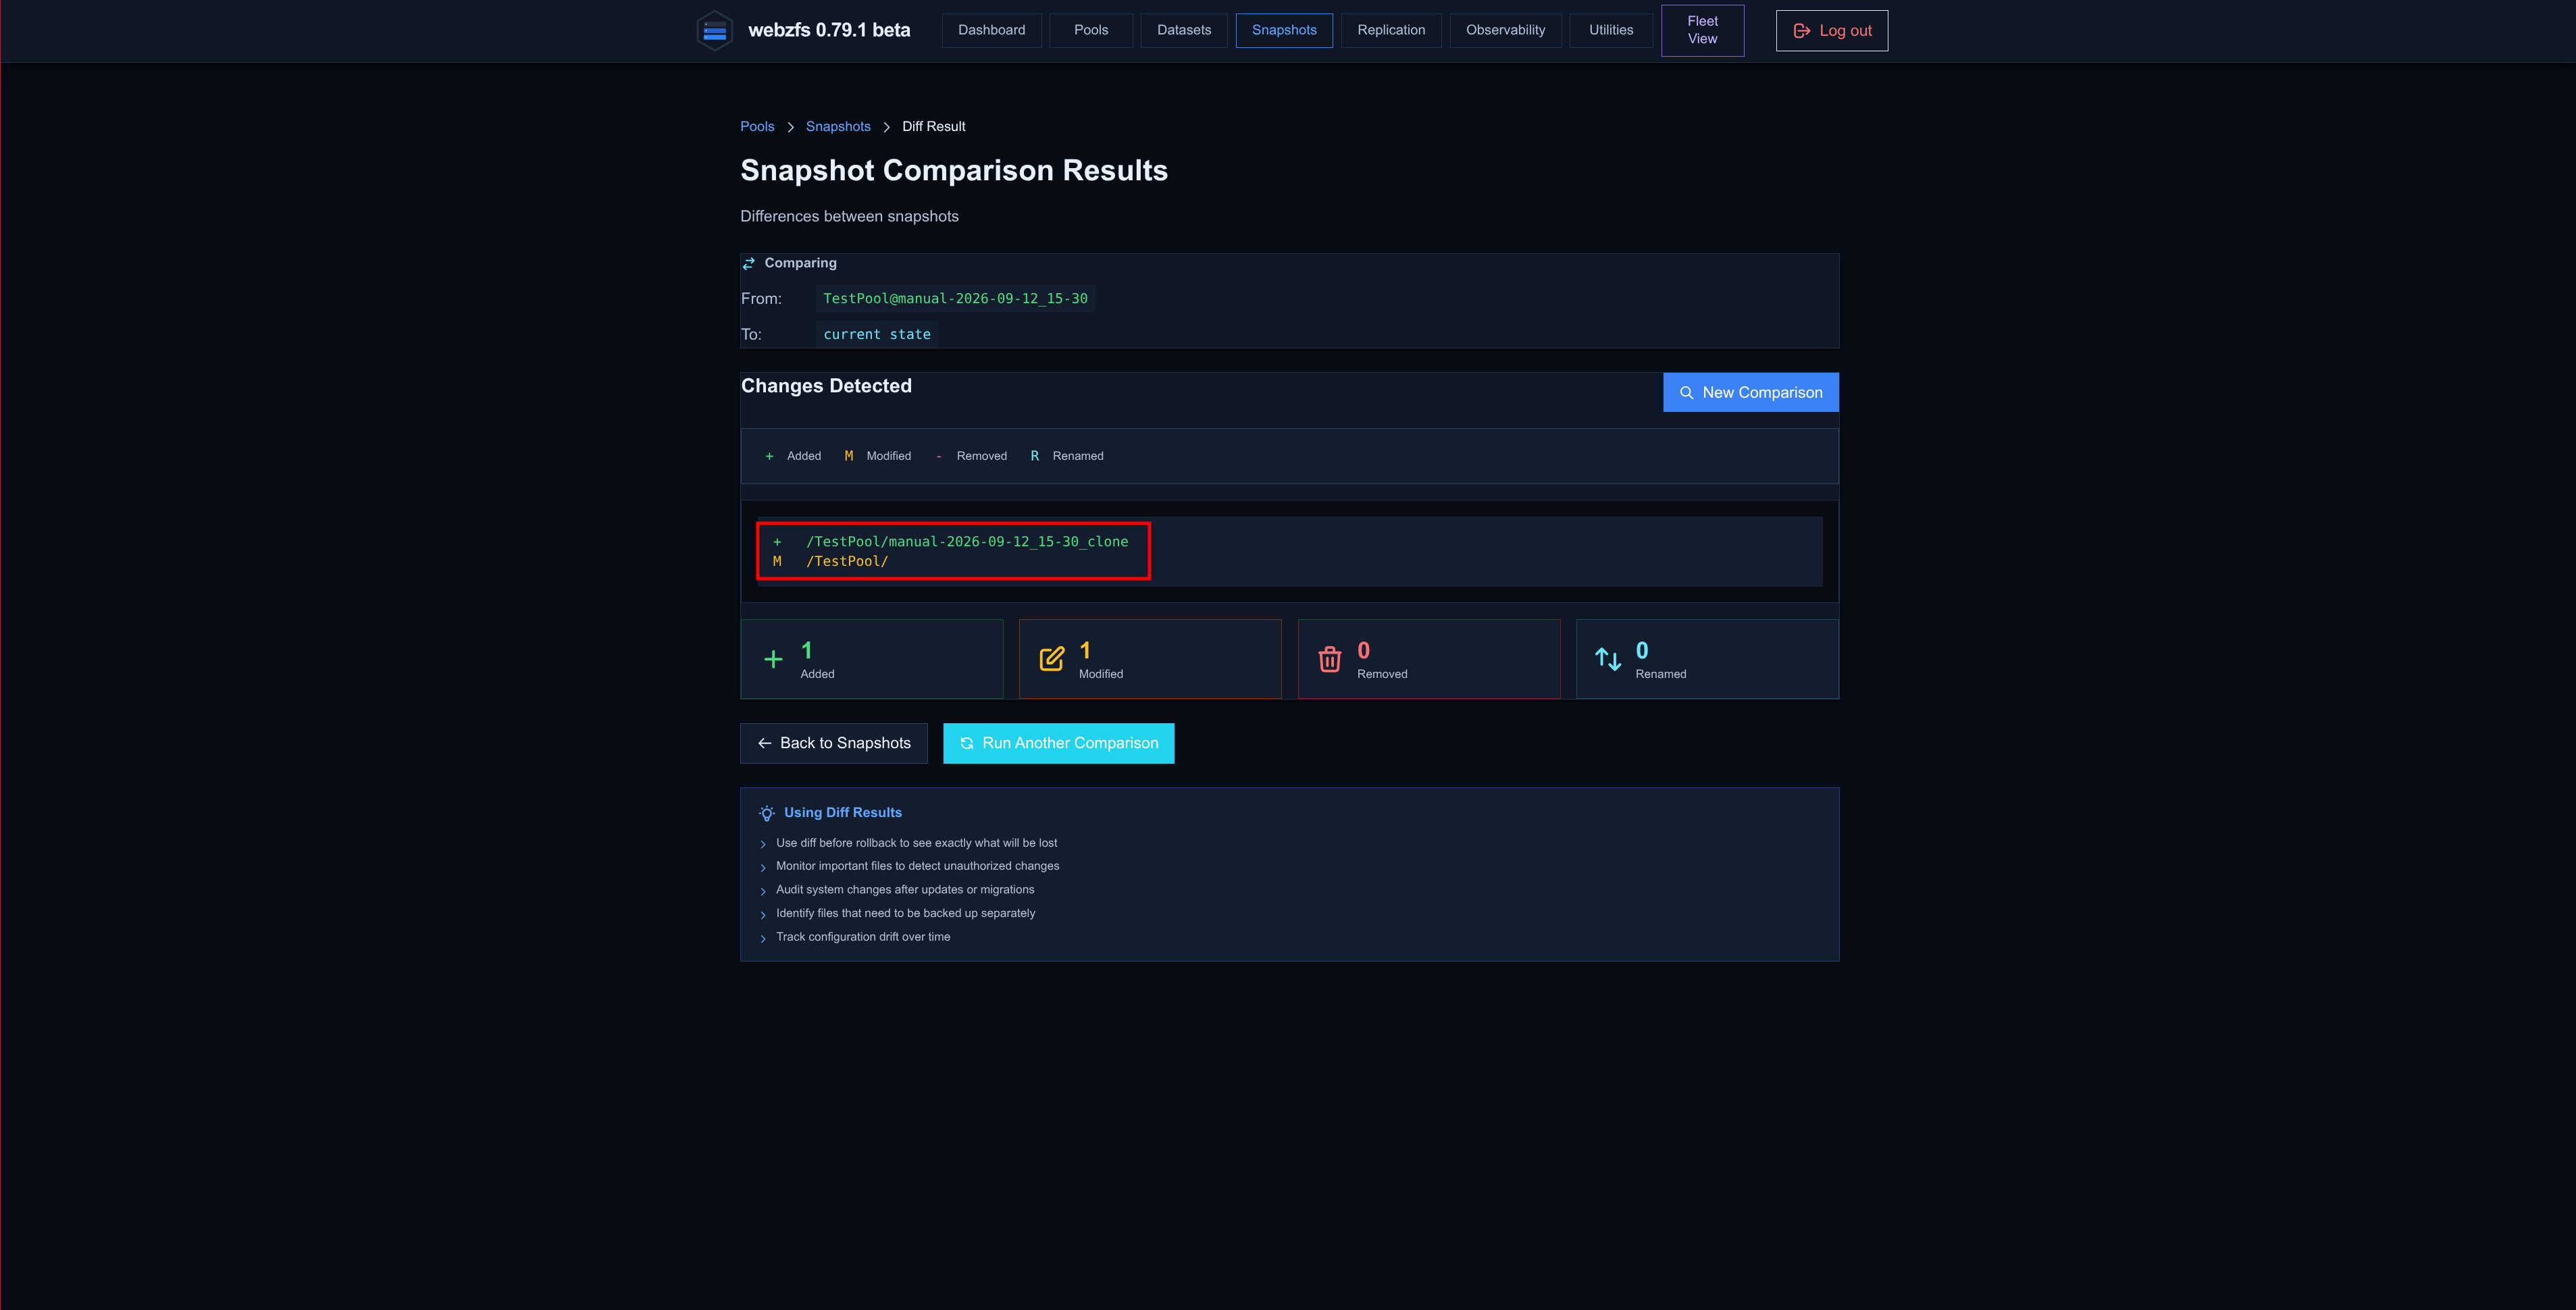Switch to the Replication tab
The height and width of the screenshot is (1310, 2576).
click(x=1391, y=30)
